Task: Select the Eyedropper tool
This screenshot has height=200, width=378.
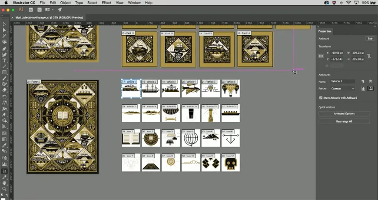Action: [x=4, y=146]
